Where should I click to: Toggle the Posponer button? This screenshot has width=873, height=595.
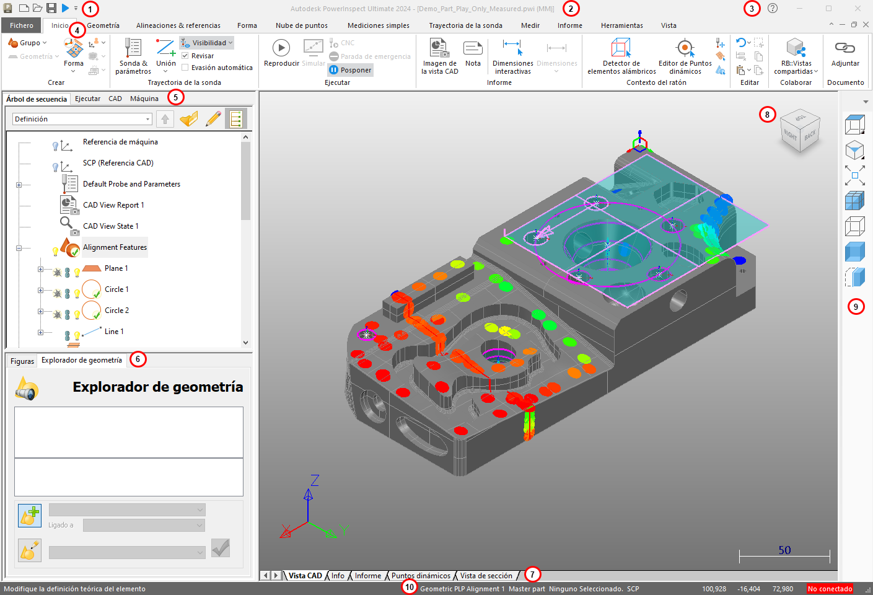pyautogui.click(x=351, y=70)
